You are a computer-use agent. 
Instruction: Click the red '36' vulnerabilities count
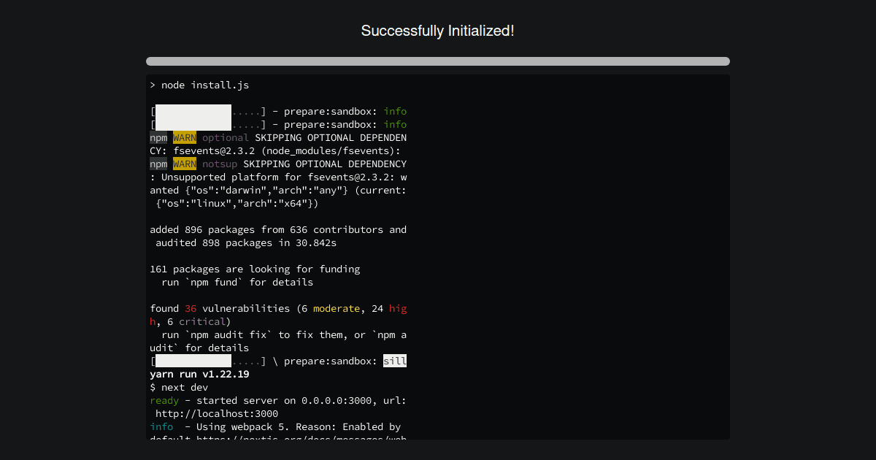click(191, 309)
